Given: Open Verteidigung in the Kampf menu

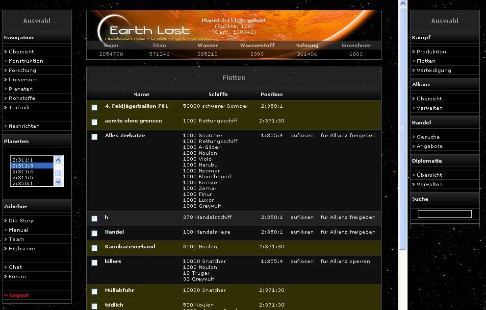Looking at the screenshot, I should pos(434,70).
